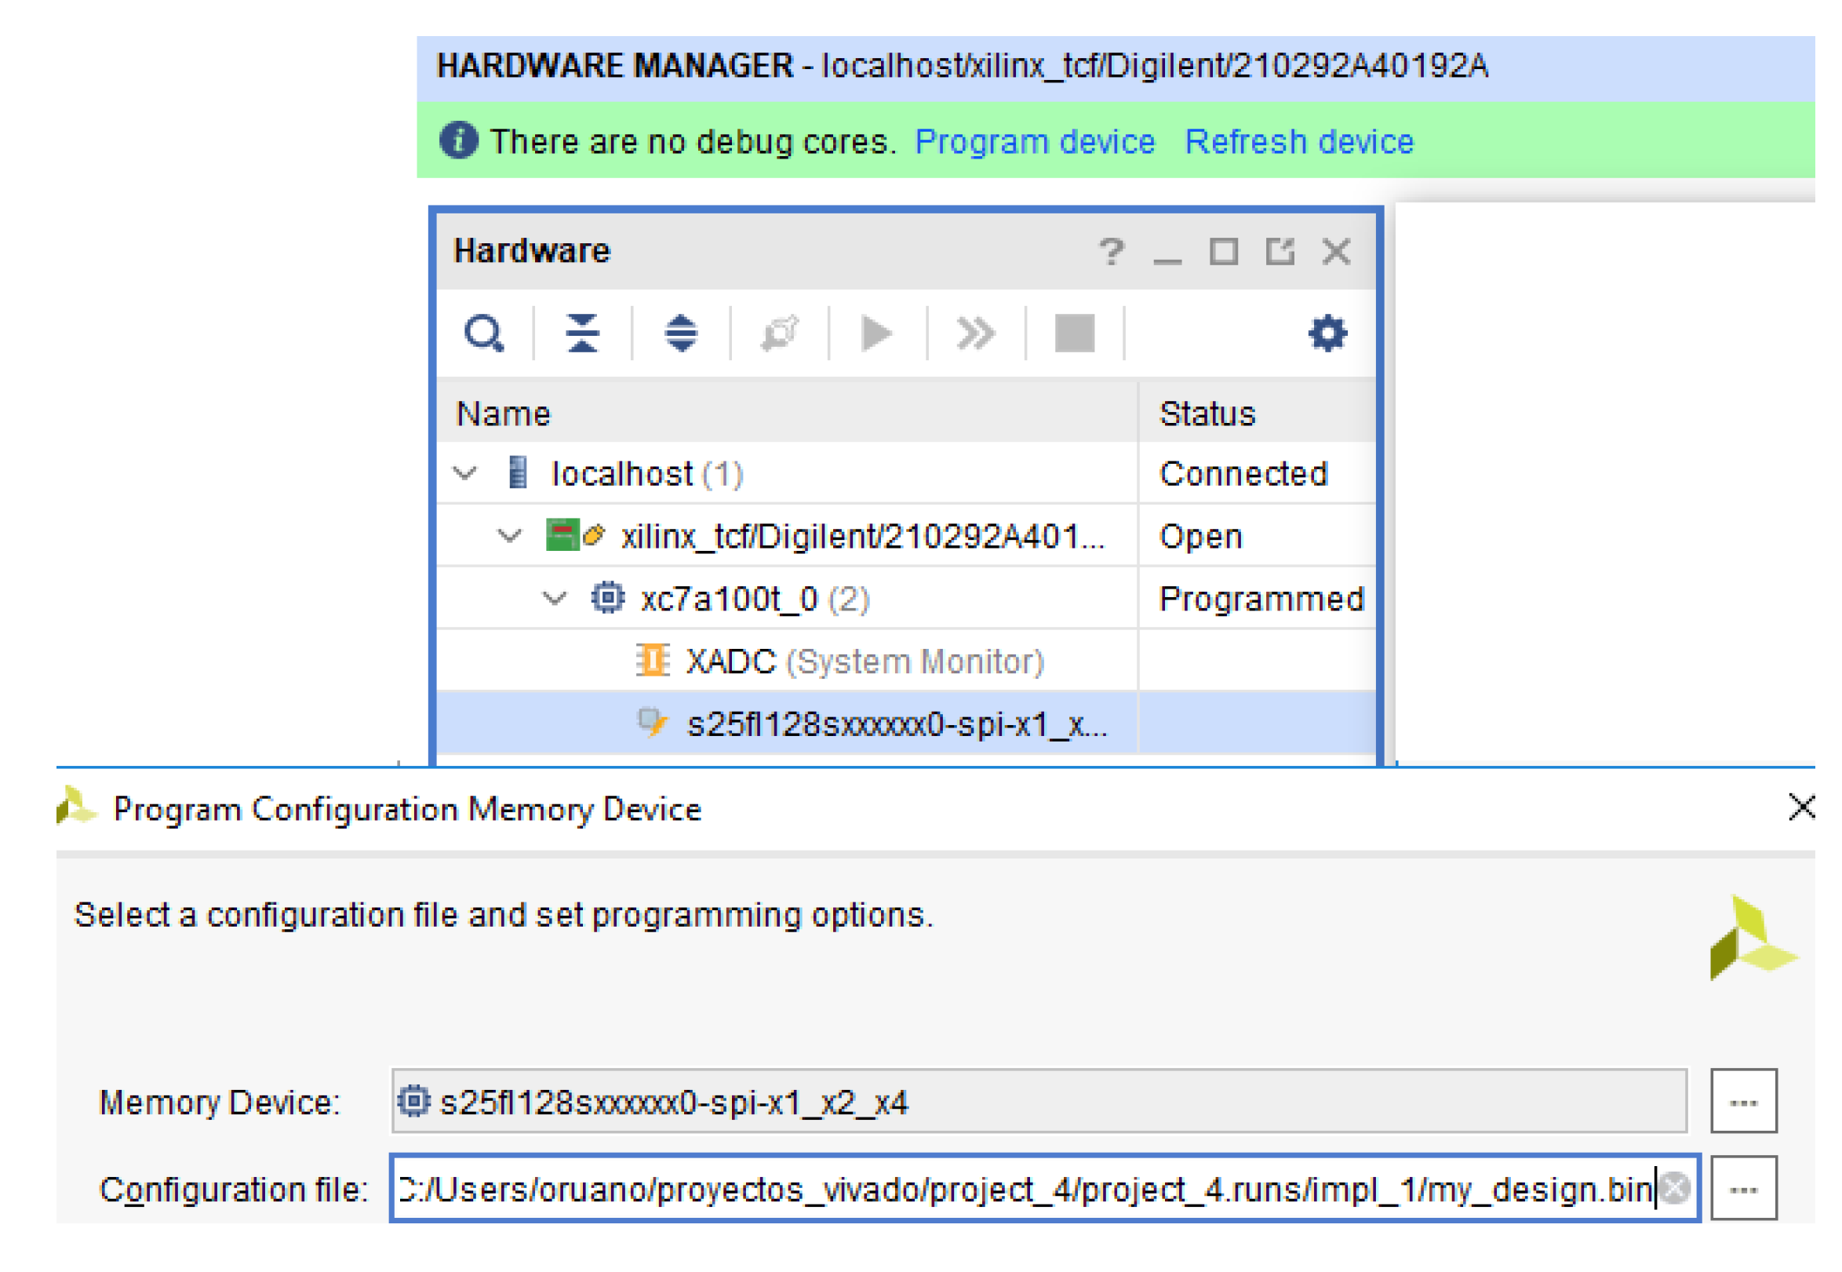Click the Stop trigger square icon

pos(1074,333)
